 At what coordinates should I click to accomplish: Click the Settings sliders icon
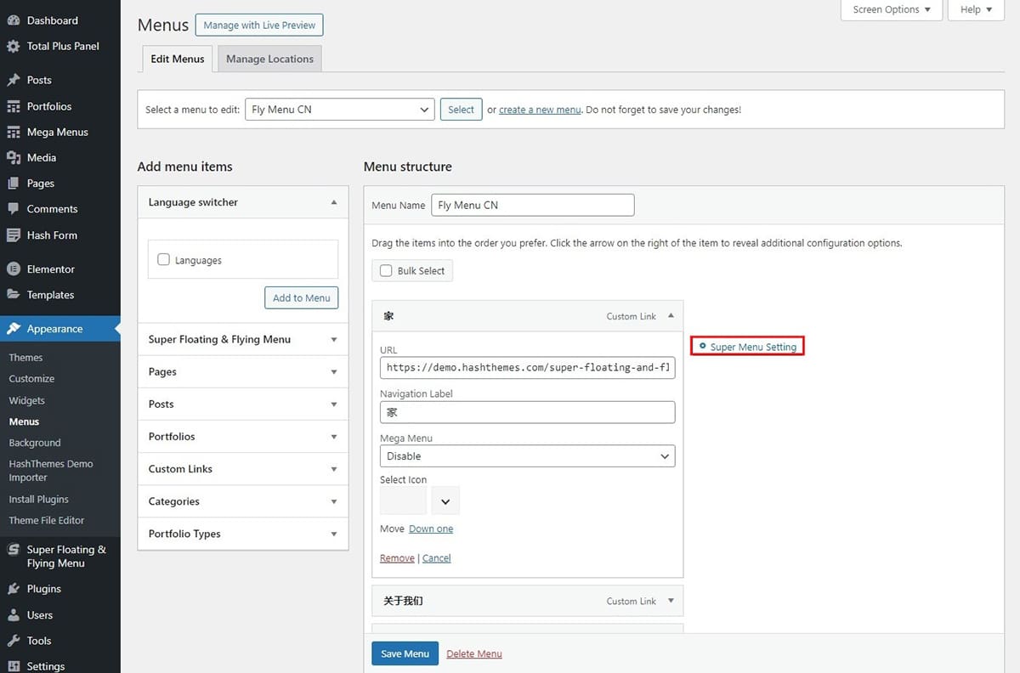point(14,666)
